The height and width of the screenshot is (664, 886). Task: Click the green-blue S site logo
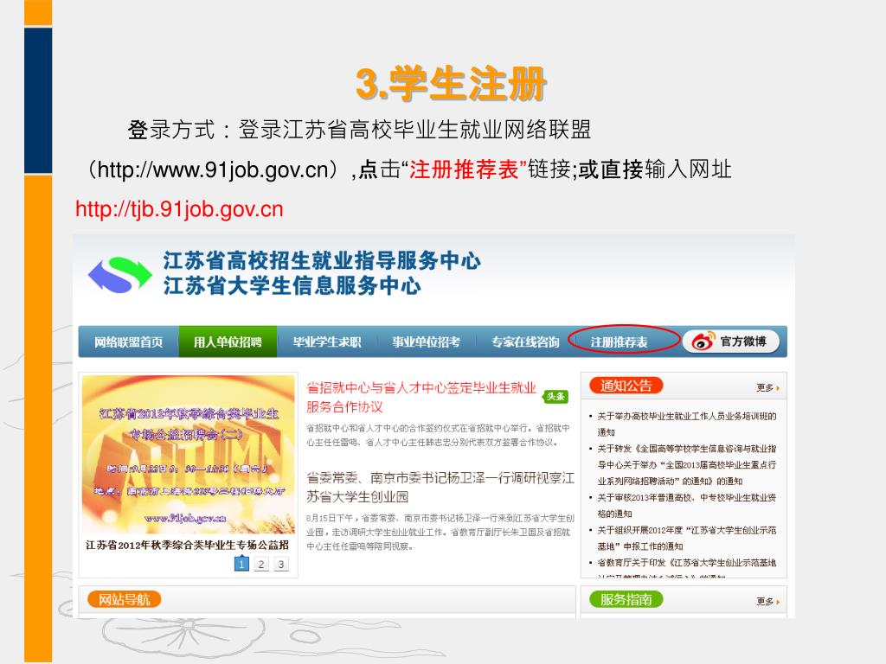coord(119,274)
